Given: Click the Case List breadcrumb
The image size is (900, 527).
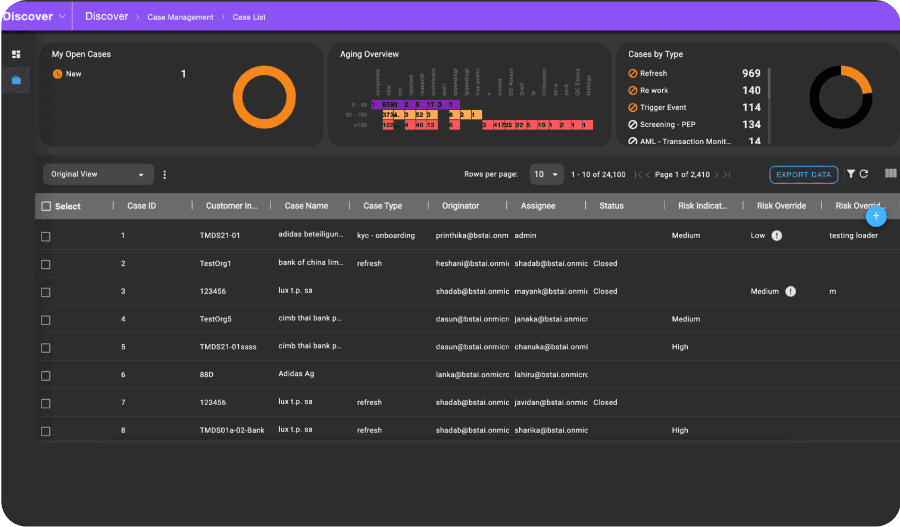Looking at the screenshot, I should point(249,17).
